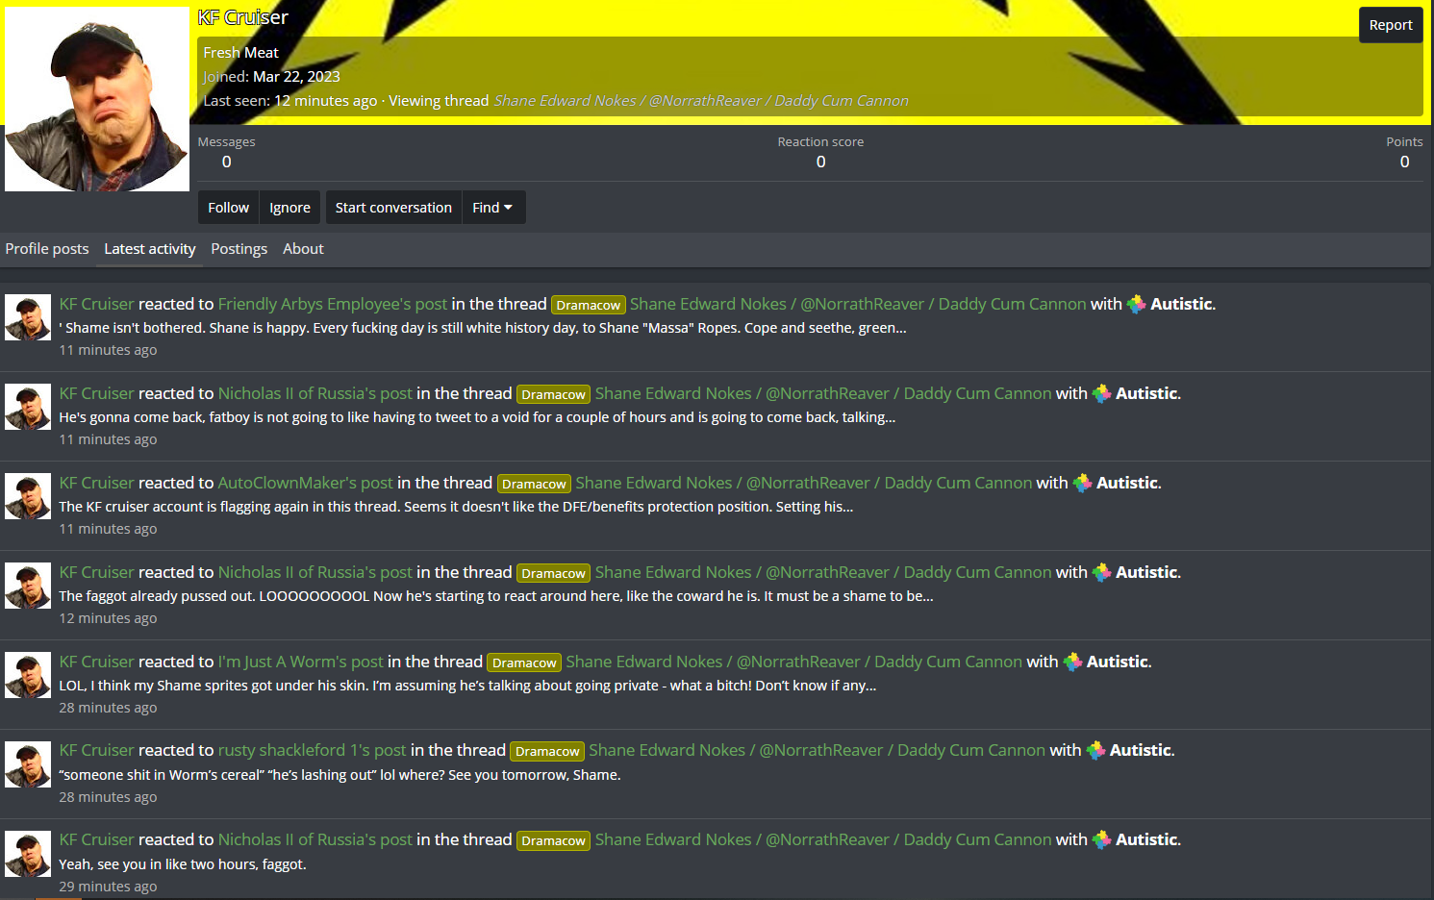Open the thread link in the Last seen line

701,101
